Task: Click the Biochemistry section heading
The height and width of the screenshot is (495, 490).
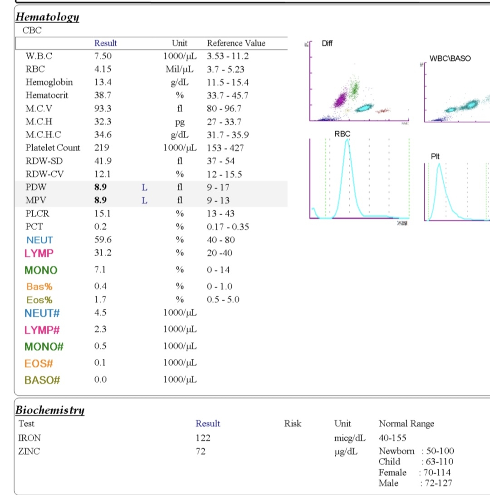Action: tap(50, 410)
